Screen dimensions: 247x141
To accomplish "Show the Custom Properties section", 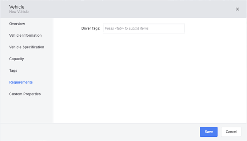I will (x=25, y=94).
